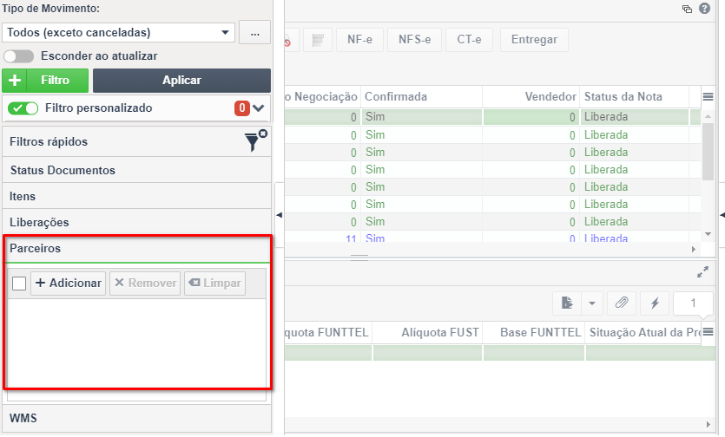Click the Aplicar button
This screenshot has height=437, width=725.
click(181, 81)
